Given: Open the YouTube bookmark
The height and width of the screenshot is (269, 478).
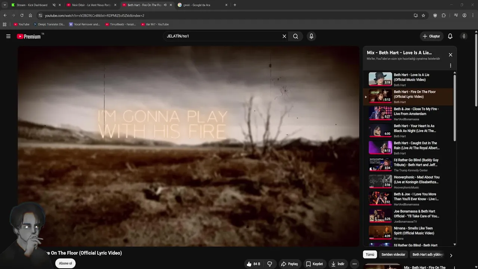Looking at the screenshot, I should click(x=21, y=24).
